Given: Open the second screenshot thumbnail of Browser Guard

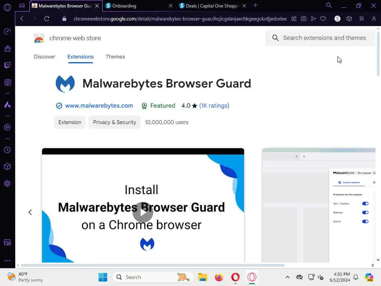Looking at the screenshot, I should click(318, 205).
